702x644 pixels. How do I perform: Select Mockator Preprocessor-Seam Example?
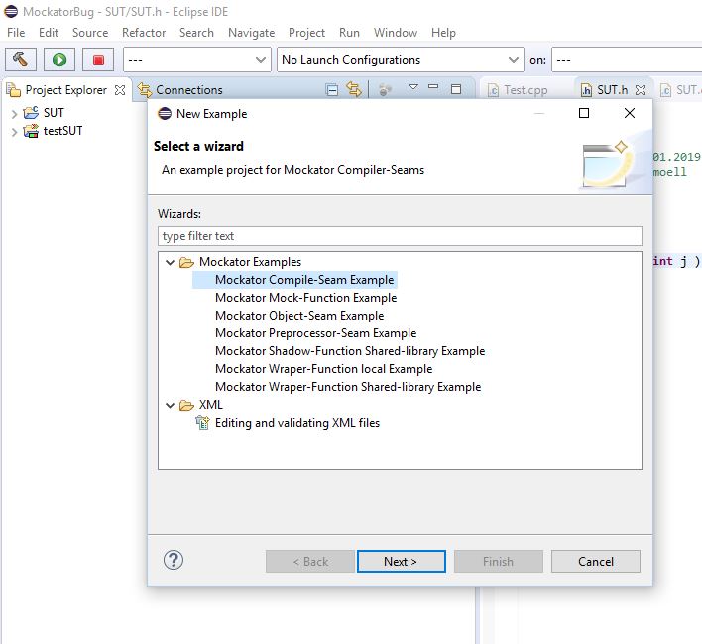[x=315, y=333]
